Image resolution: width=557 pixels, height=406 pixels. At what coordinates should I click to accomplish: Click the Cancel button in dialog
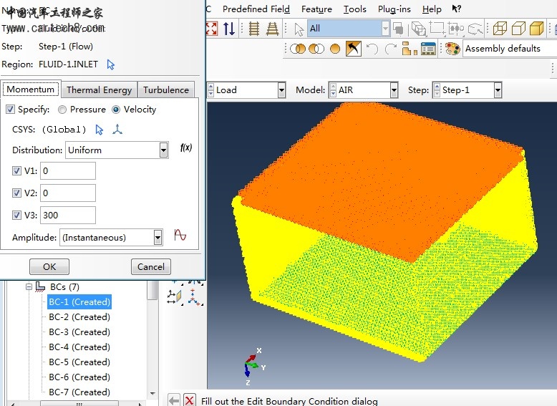(150, 266)
